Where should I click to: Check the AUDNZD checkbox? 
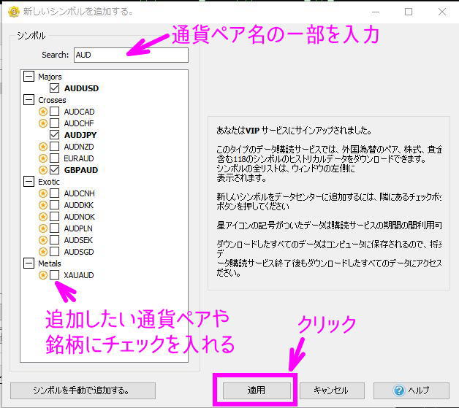tap(54, 147)
